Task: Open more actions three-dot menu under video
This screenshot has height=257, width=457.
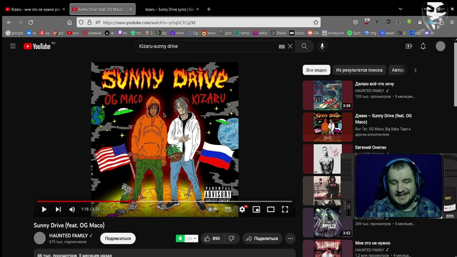Action: click(290, 238)
